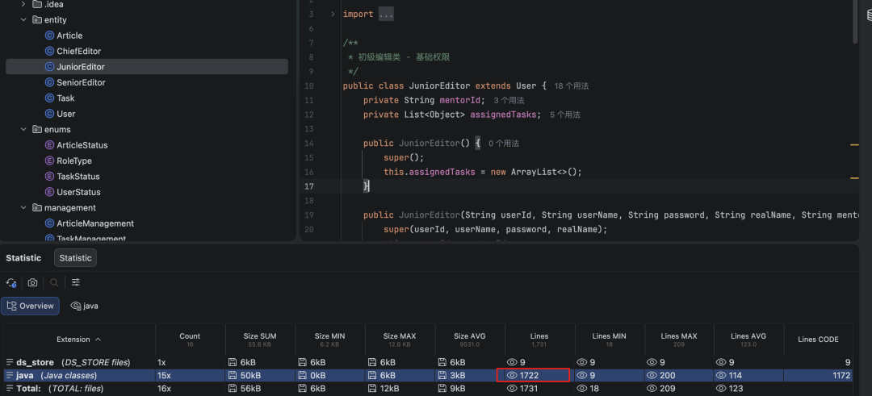Expand the .idea folder
872x396 pixels.
[x=23, y=5]
